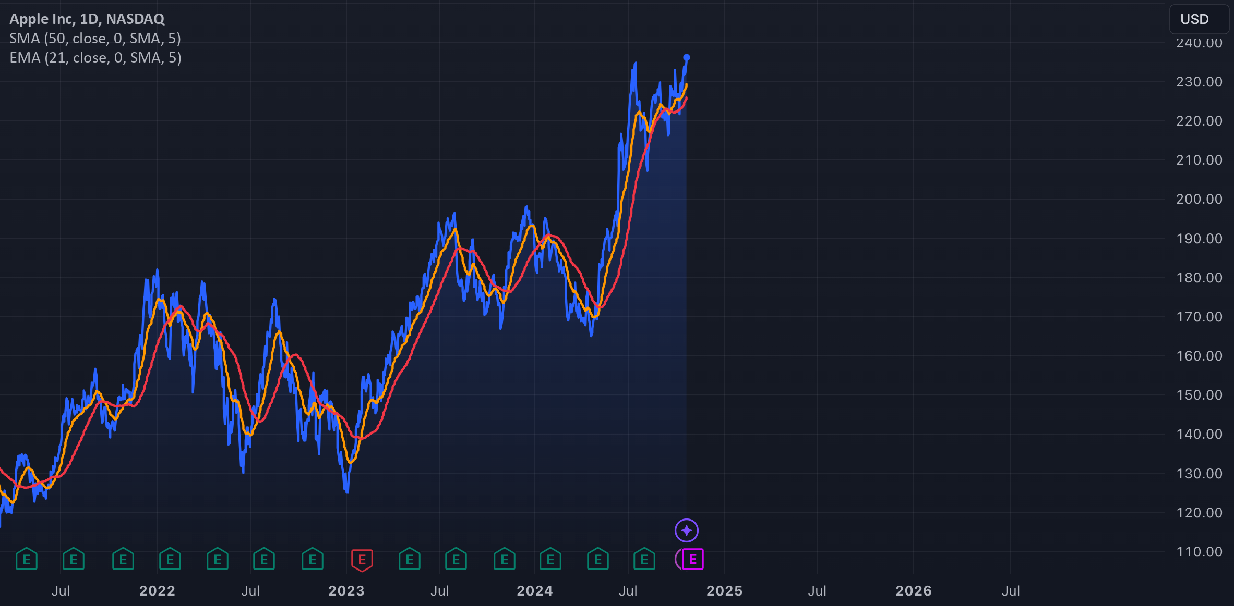Select the SMA (50, close) indicator legend
This screenshot has width=1234, height=606.
[x=95, y=39]
